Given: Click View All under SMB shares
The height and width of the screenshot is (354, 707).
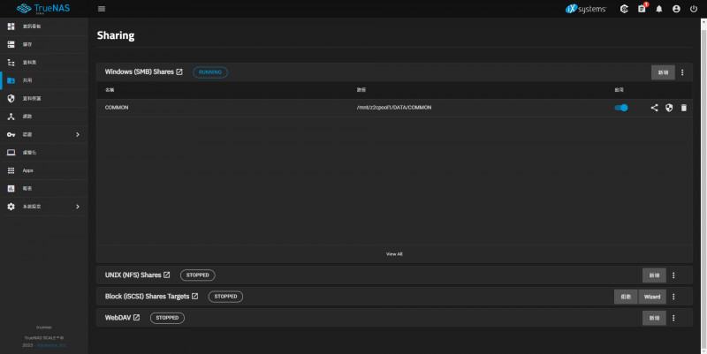Looking at the screenshot, I should [x=394, y=253].
